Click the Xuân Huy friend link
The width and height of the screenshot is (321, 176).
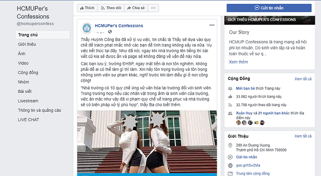tap(244, 113)
